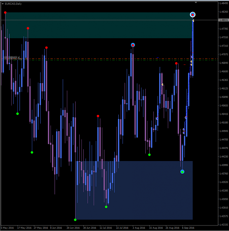Click the 15 Aug 2016 date label

pyautogui.click(x=156, y=228)
